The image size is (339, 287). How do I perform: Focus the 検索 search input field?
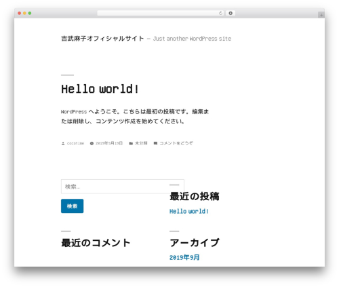(123, 187)
